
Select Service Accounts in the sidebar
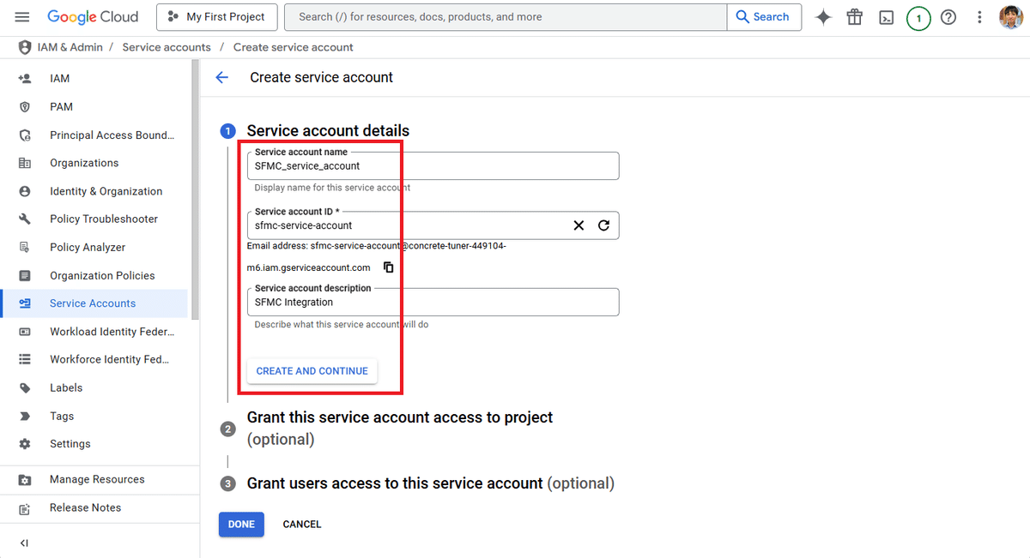point(94,303)
